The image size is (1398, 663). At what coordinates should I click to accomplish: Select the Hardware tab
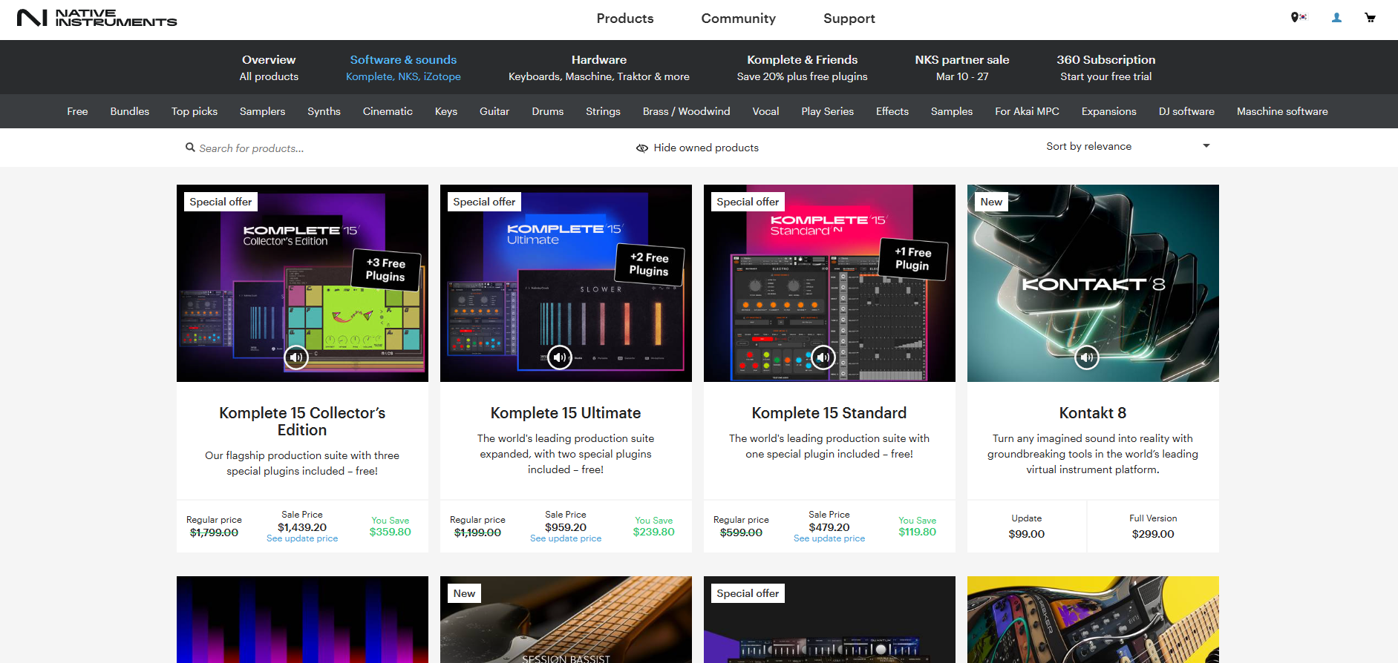point(599,67)
